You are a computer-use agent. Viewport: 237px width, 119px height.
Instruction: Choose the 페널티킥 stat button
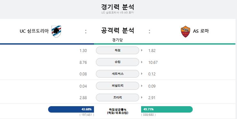[117, 86]
